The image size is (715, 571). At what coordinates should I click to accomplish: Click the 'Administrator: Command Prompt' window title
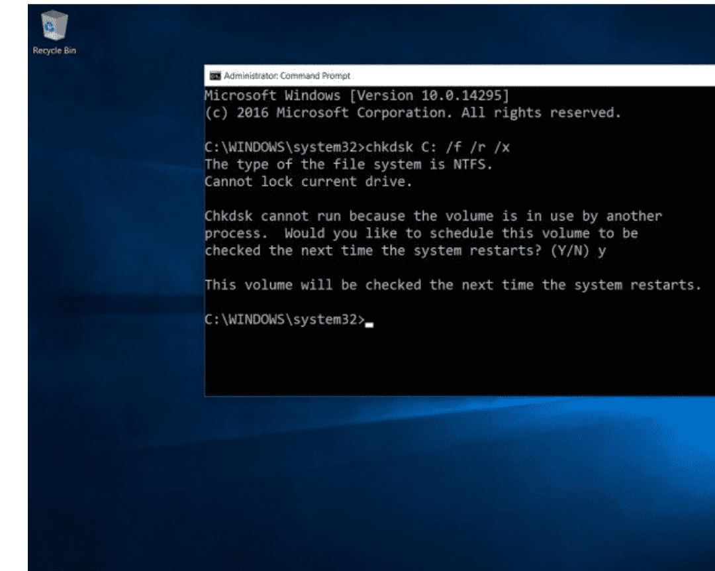[x=287, y=76]
